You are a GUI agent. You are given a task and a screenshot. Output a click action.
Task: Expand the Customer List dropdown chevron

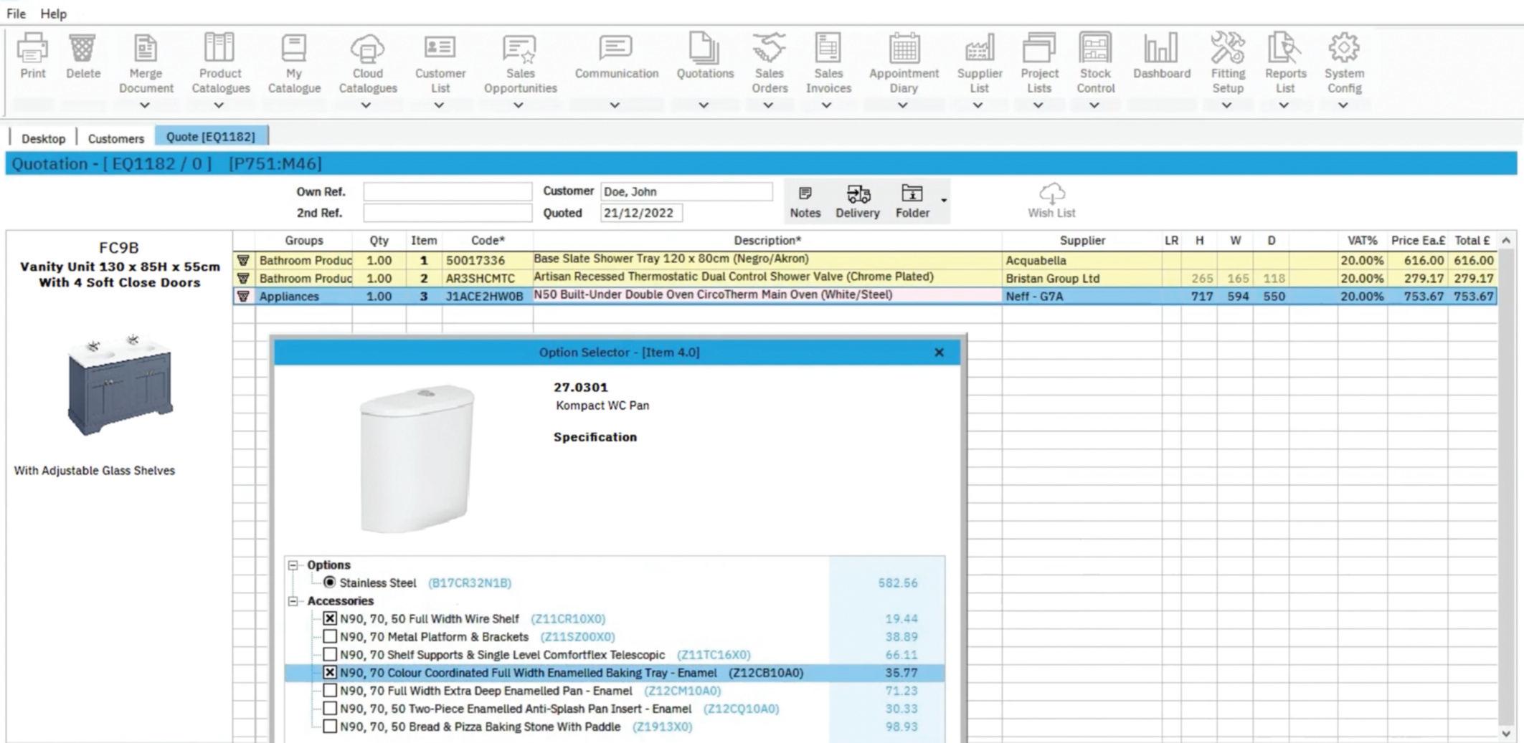click(439, 105)
